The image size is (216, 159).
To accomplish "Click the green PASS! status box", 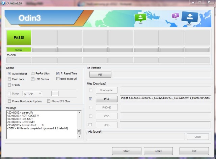I will coord(19,37).
